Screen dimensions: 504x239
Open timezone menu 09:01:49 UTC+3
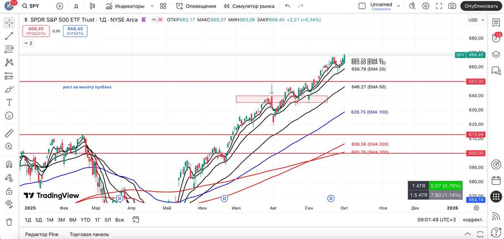pyautogui.click(x=436, y=220)
